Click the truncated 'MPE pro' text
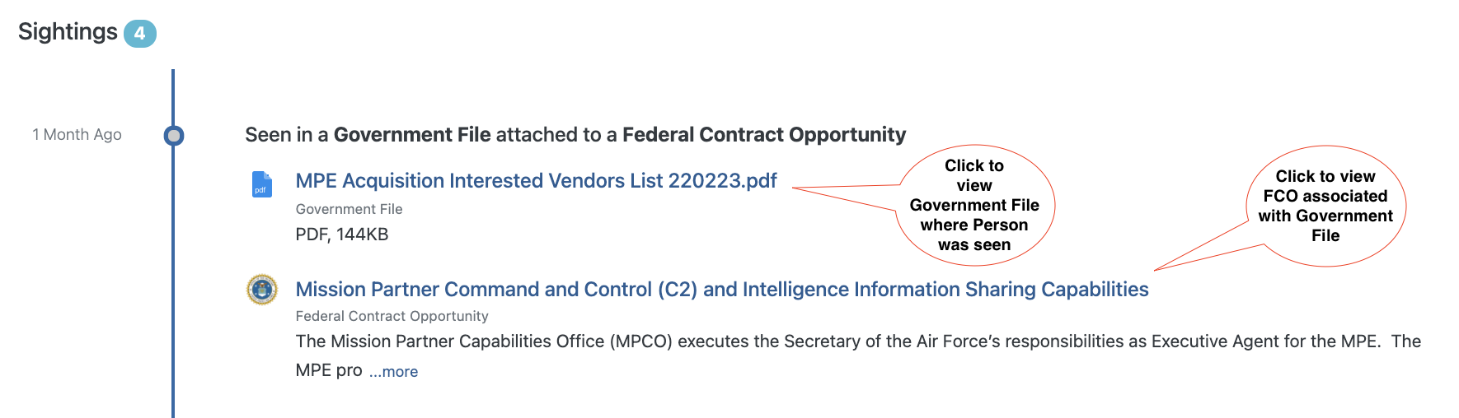Viewport: 1459px width, 418px height. point(329,370)
